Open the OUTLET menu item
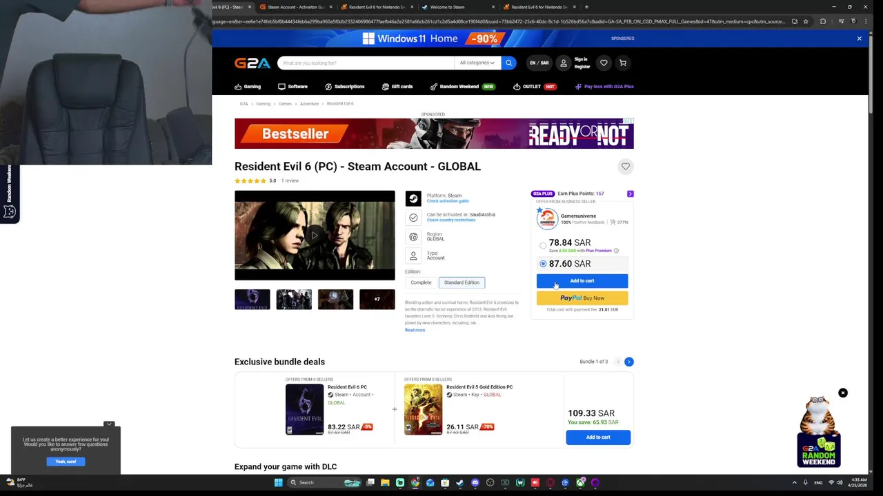Screen dimensions: 883x496 point(535,87)
